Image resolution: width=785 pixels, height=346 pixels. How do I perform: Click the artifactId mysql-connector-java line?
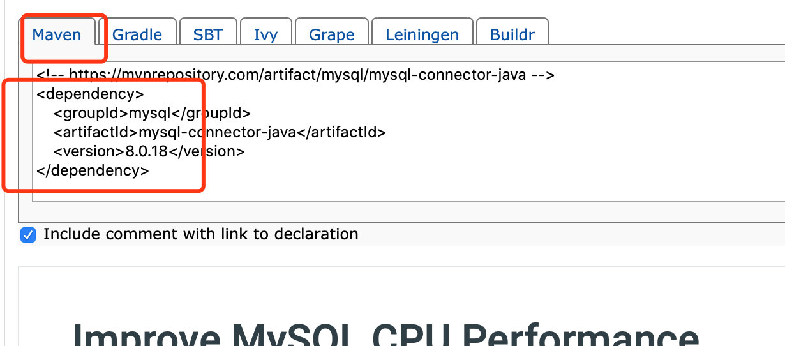[220, 132]
